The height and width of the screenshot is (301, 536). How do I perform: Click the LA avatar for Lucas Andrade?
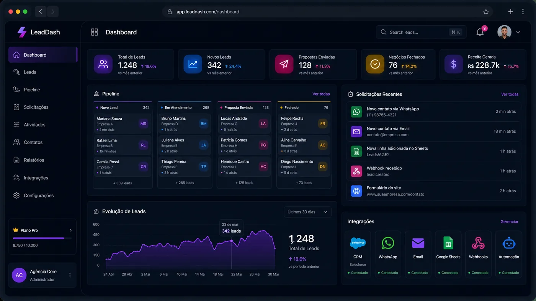pyautogui.click(x=263, y=124)
